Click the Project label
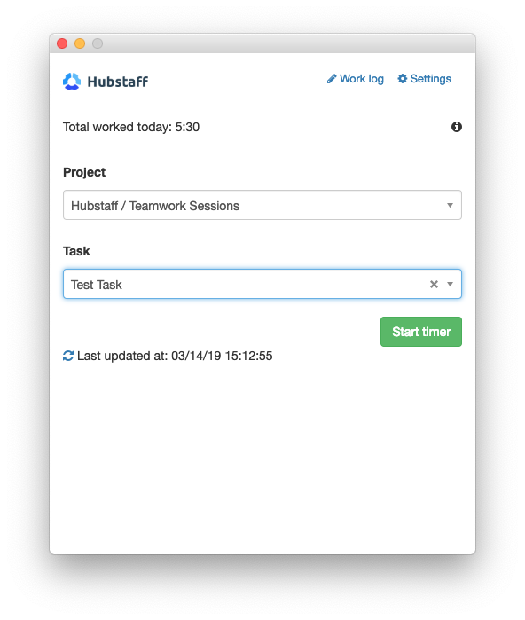 [x=84, y=172]
